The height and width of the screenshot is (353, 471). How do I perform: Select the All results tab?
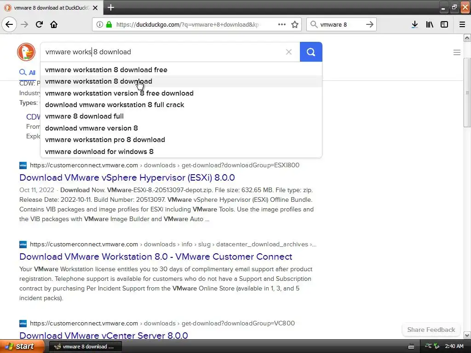(x=27, y=73)
